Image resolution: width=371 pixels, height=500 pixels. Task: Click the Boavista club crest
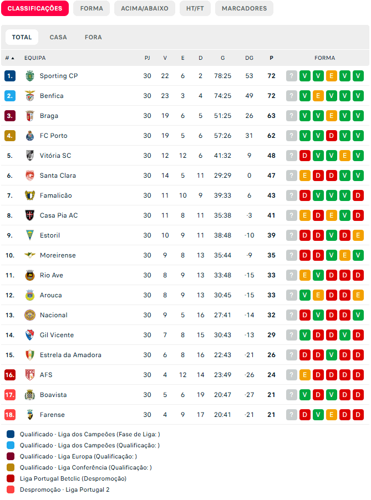tap(29, 395)
